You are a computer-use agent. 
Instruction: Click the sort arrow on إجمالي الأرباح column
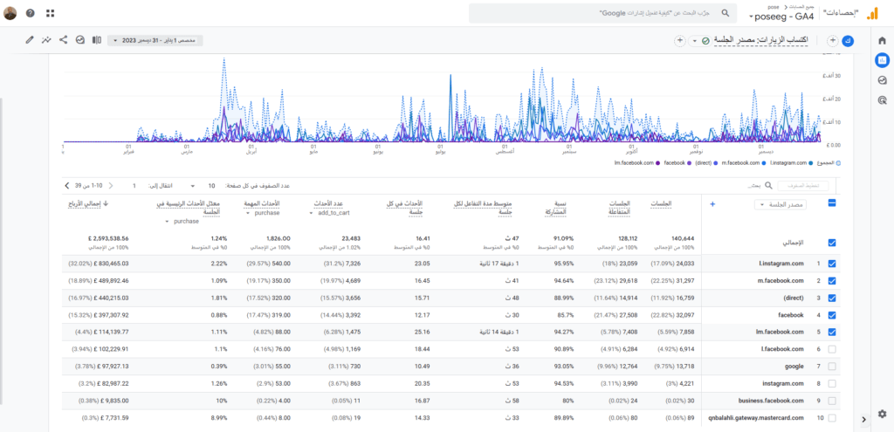click(105, 202)
